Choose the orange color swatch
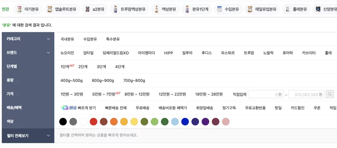This screenshot has height=148, width=337. pyautogui.click(x=114, y=121)
